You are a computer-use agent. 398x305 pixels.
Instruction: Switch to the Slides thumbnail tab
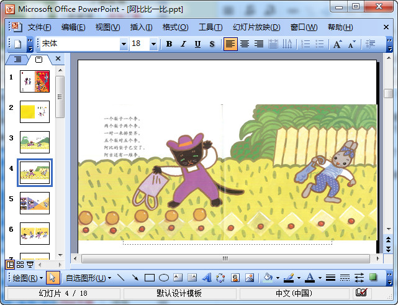[x=39, y=60]
